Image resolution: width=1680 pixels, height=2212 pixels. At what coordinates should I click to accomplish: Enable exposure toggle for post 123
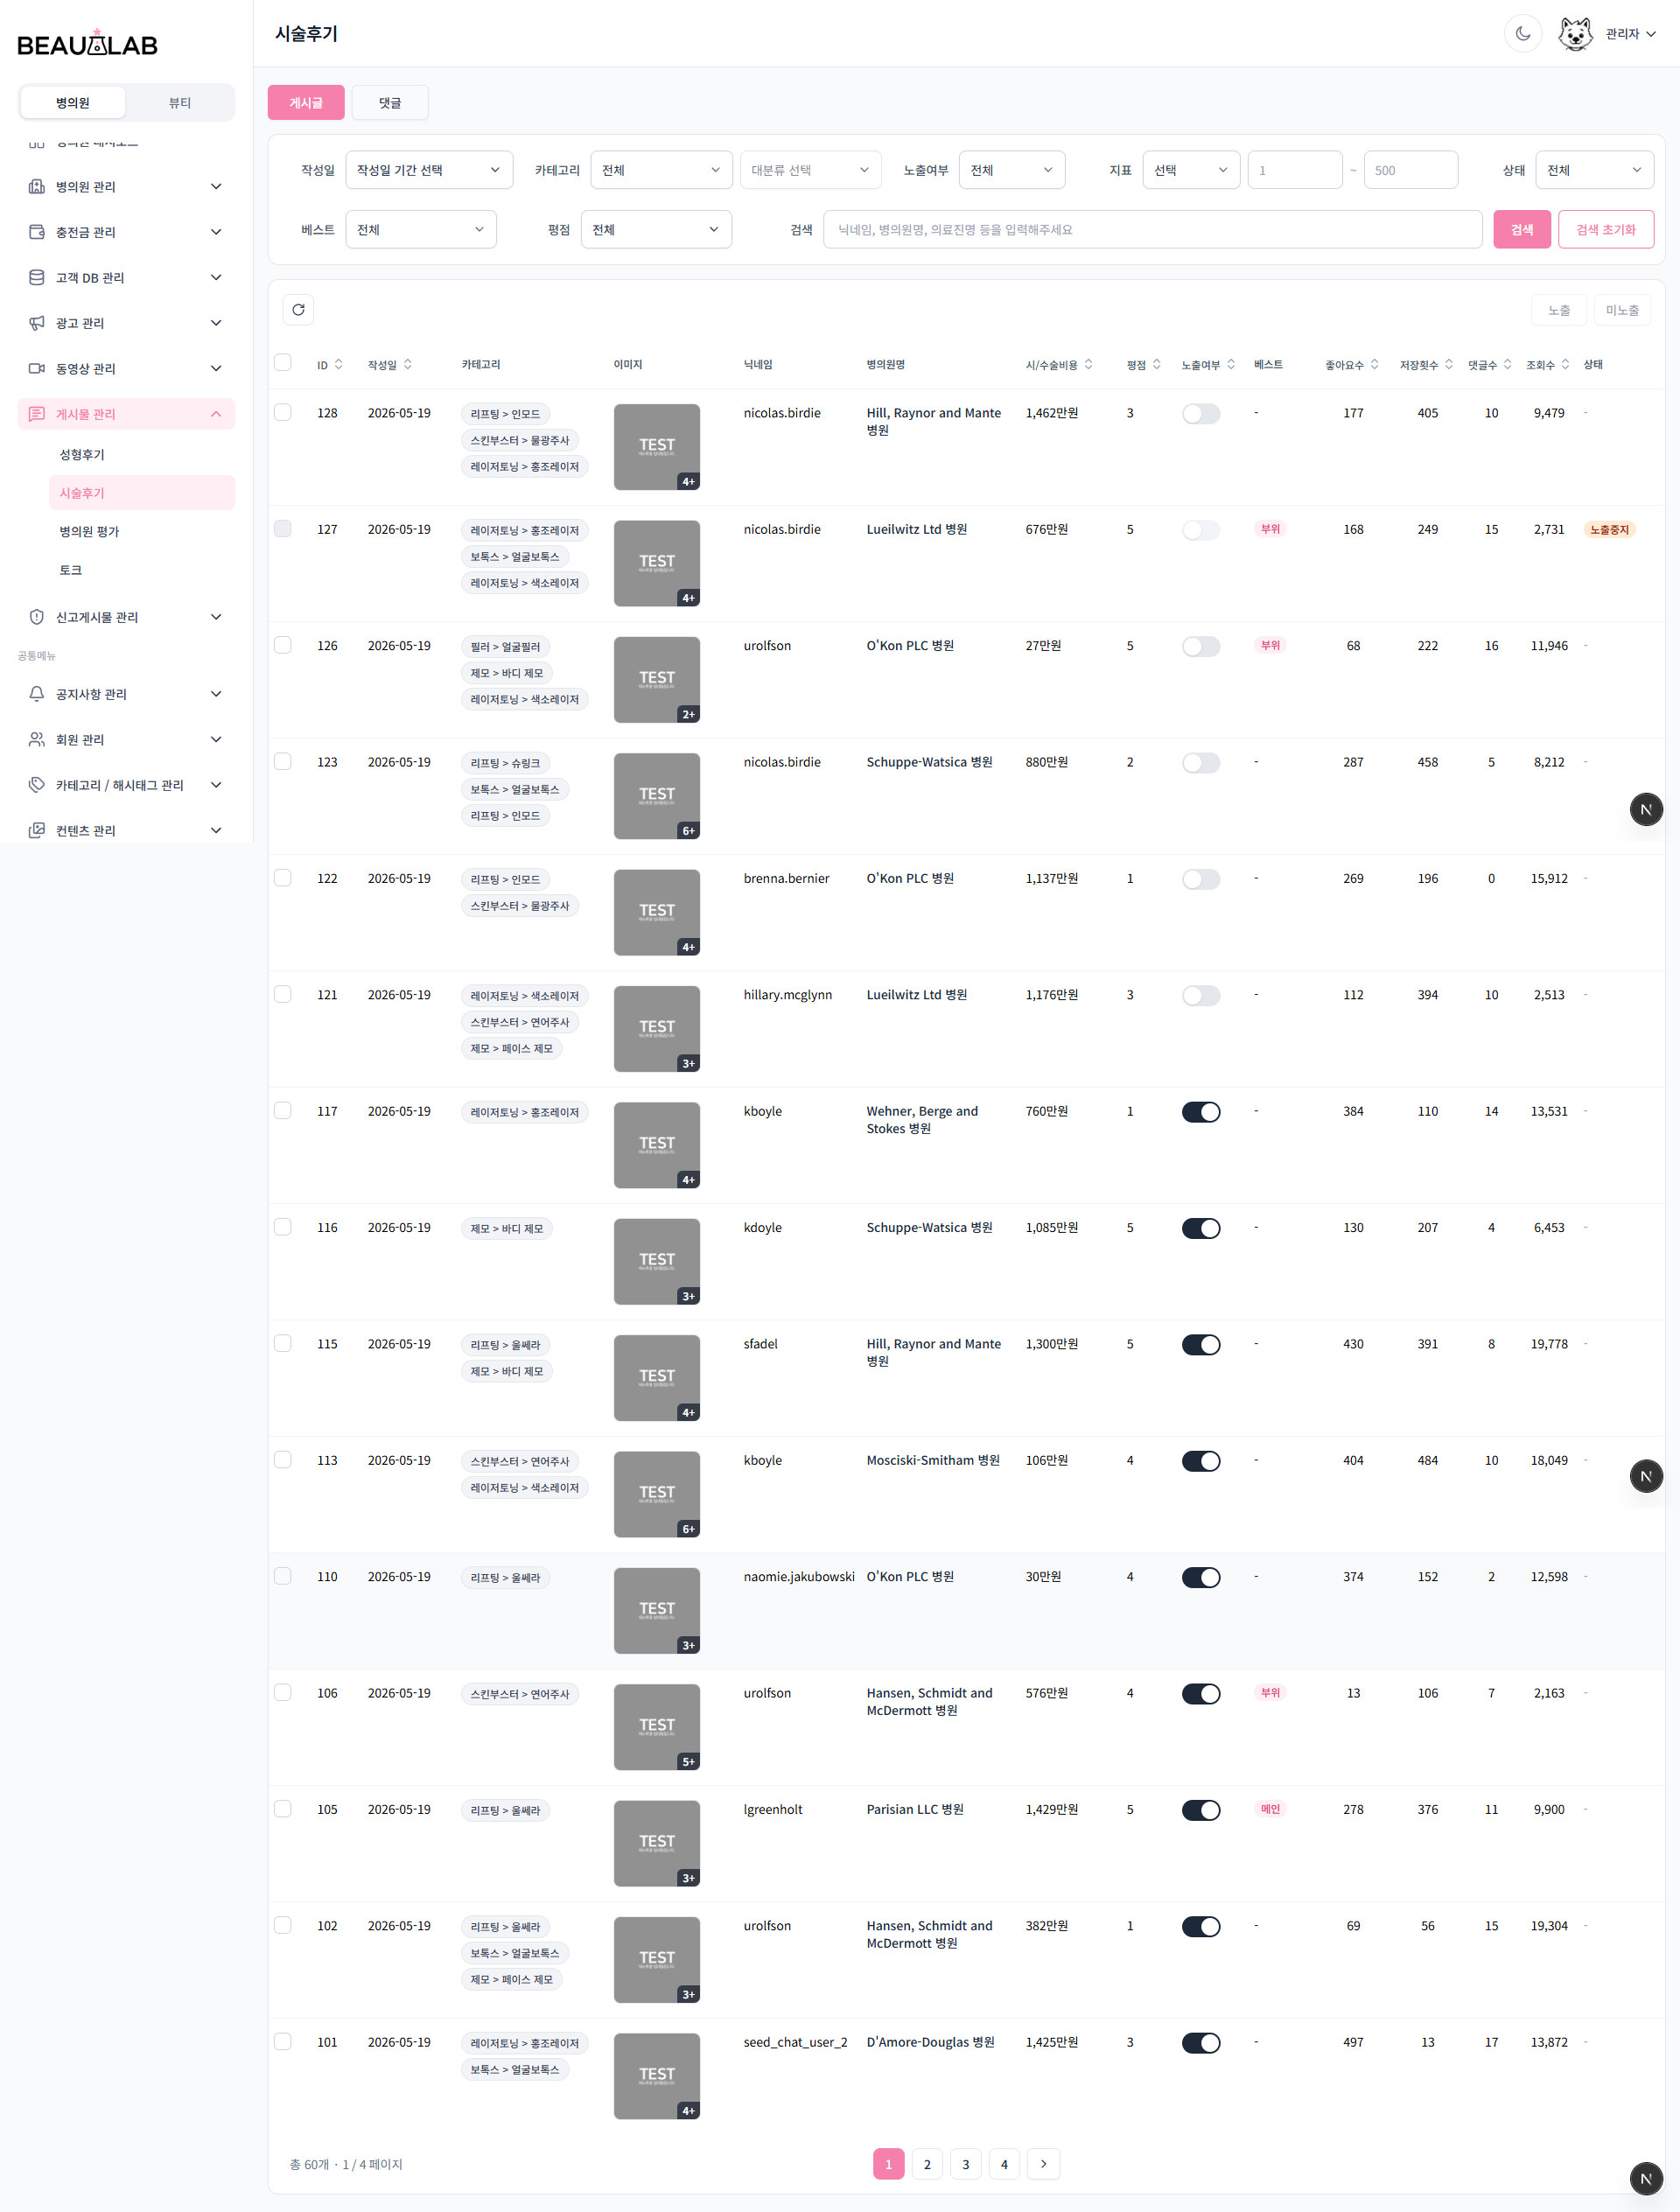1201,763
